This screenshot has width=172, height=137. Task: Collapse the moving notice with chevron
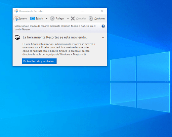coord(103,38)
